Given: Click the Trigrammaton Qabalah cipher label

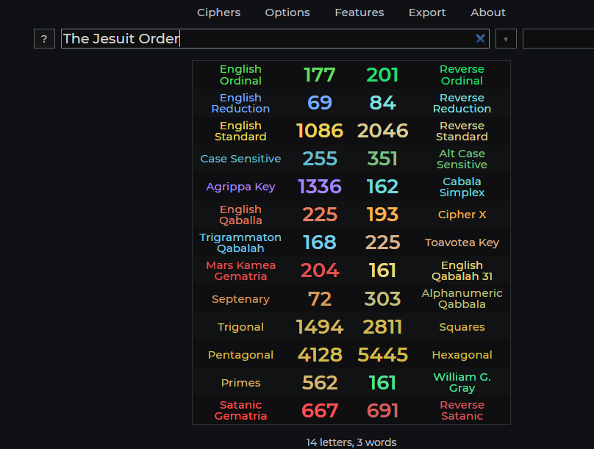Looking at the screenshot, I should pos(240,243).
